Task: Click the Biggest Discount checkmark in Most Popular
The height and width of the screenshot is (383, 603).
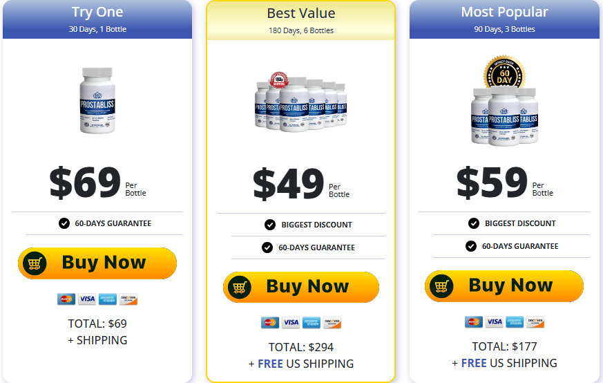Action: tap(474, 223)
